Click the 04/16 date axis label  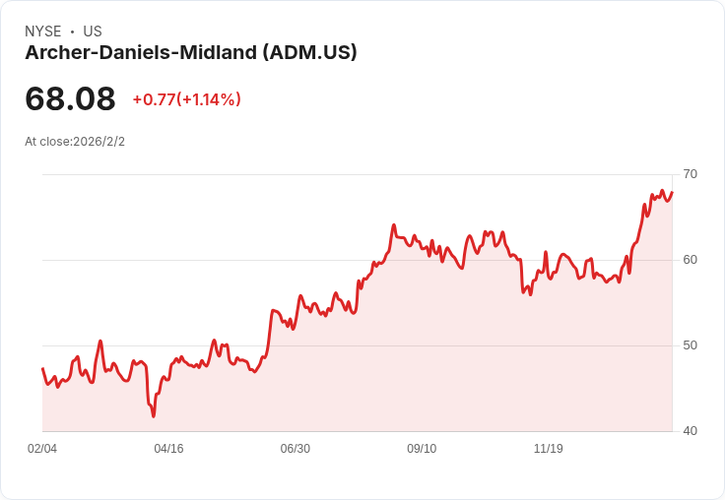[x=168, y=449]
